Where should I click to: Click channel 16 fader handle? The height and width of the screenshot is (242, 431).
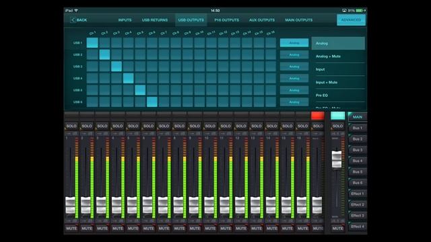tap(302, 205)
